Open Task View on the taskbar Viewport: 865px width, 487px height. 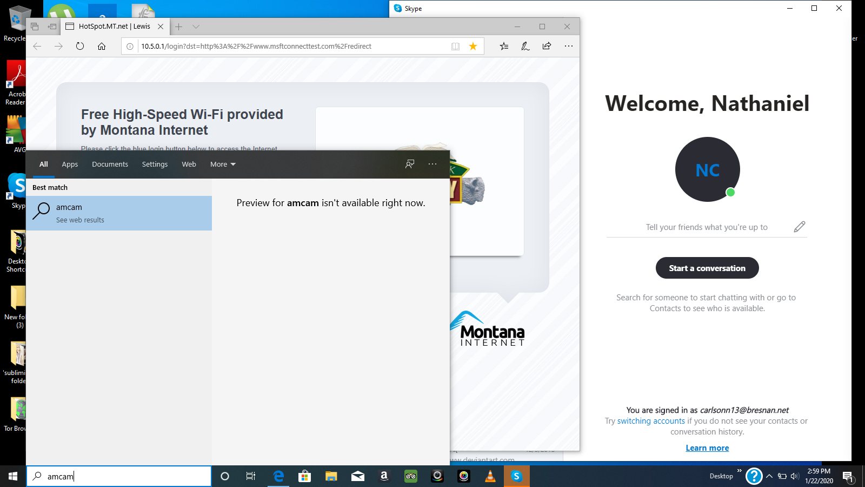(x=251, y=476)
